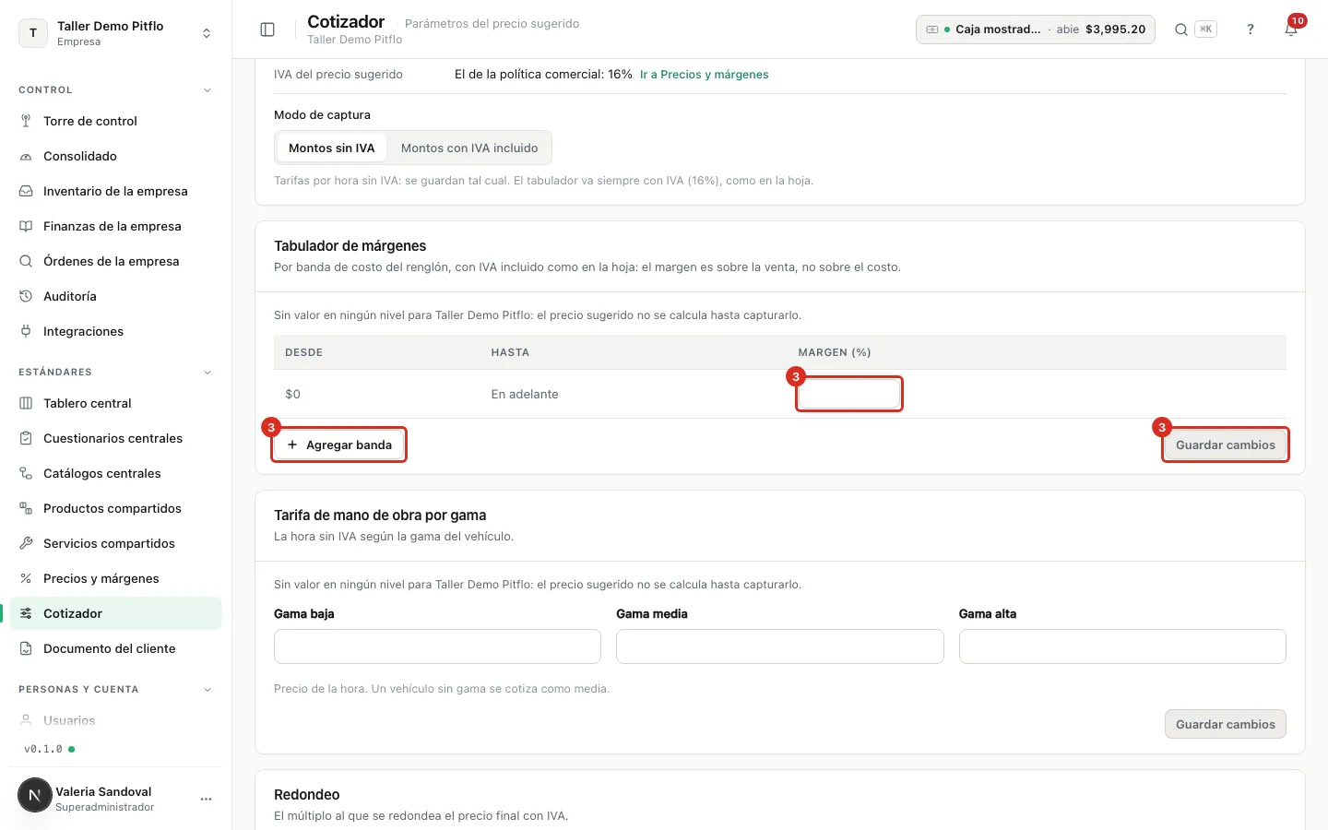The image size is (1328, 830).
Task: Click the Gama baja input field
Action: (437, 646)
